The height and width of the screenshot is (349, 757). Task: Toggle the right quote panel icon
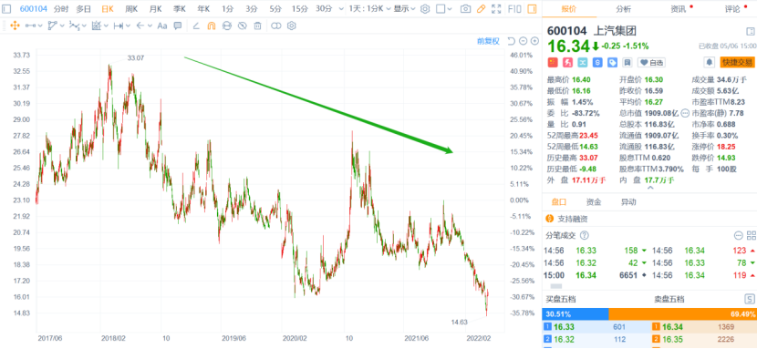532,9
